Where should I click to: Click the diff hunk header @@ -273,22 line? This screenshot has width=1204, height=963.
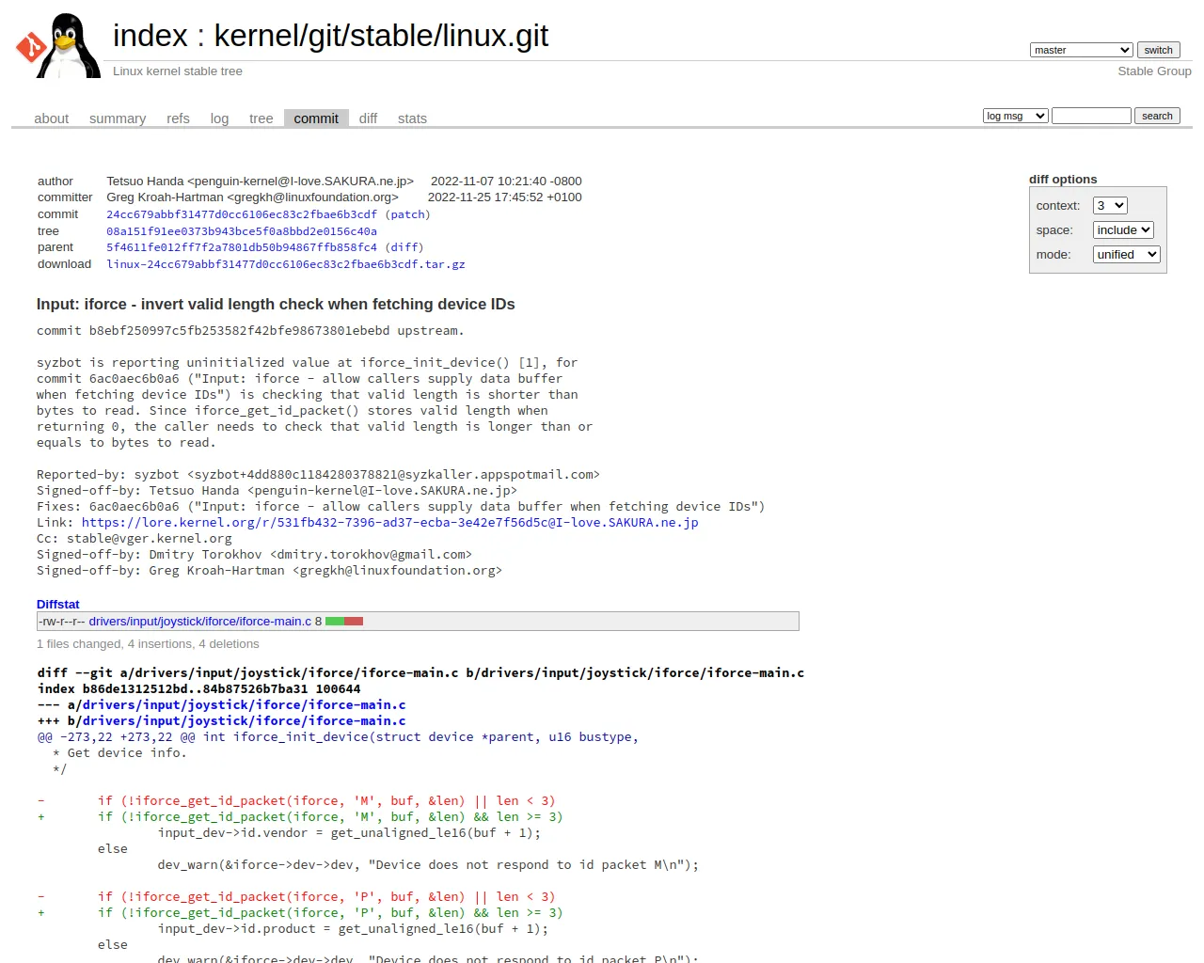(x=338, y=737)
